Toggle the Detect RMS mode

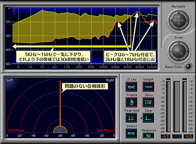pyautogui.click(x=131, y=133)
